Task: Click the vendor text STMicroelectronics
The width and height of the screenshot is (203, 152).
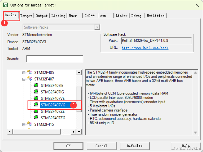Action: (37, 35)
